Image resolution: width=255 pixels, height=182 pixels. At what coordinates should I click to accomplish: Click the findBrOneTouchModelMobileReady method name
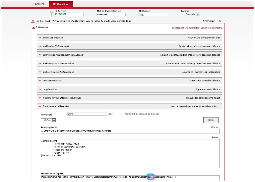click(62, 98)
